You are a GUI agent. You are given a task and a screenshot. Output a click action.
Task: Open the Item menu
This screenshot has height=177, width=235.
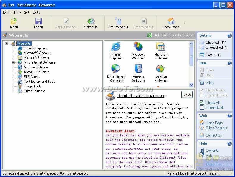(x=17, y=12)
